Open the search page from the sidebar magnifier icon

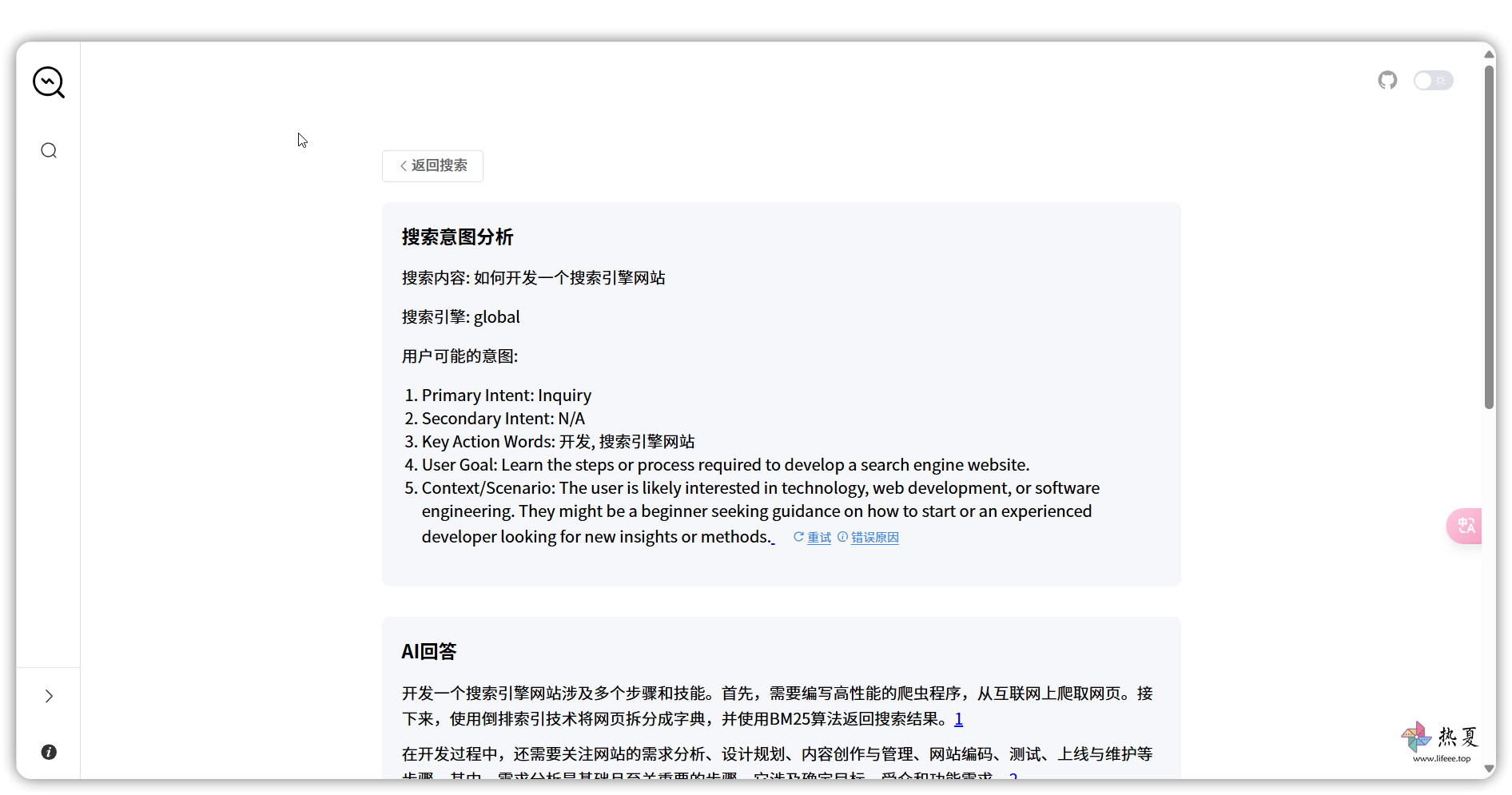click(x=49, y=151)
